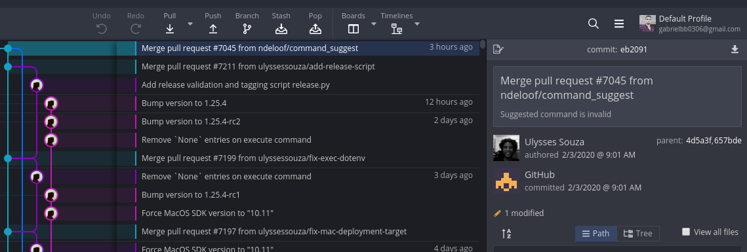The width and height of the screenshot is (747, 252).
Task: Create a new Branch from toolbar
Action: (x=247, y=29)
